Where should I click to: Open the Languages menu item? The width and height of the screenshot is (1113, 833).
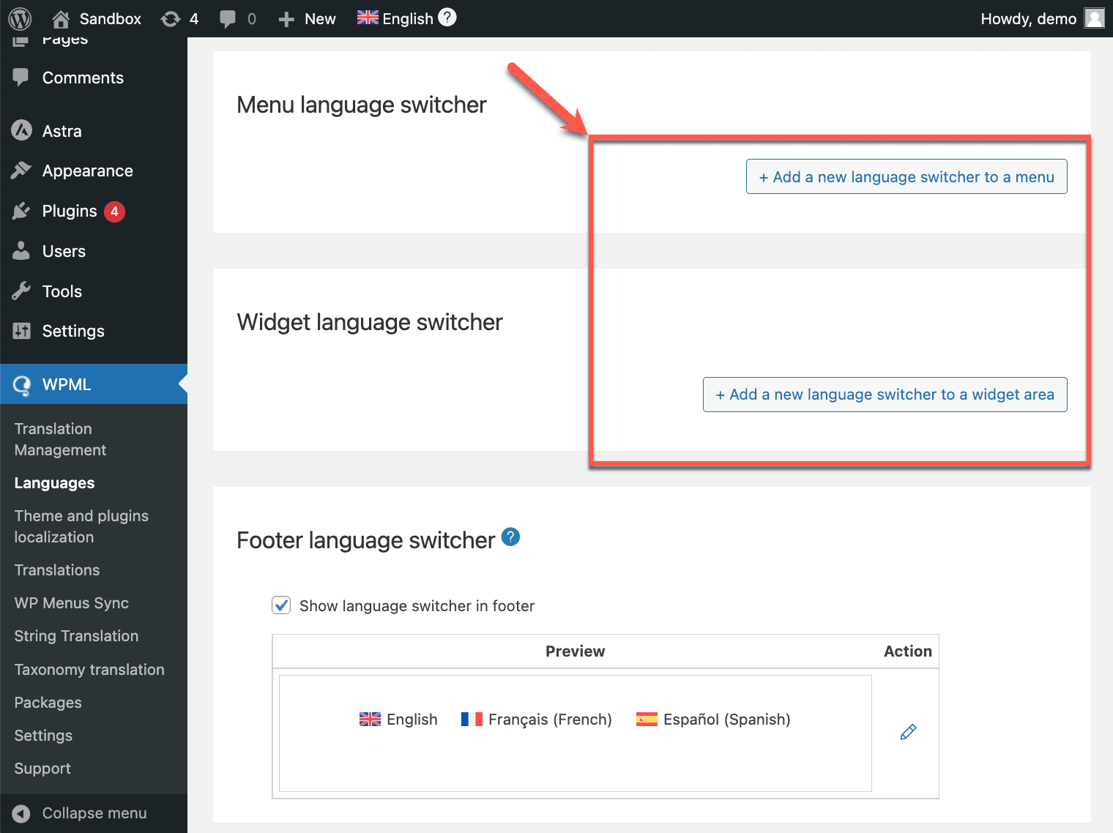pyautogui.click(x=54, y=482)
